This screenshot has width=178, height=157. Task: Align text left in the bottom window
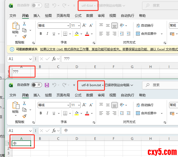[101, 113]
